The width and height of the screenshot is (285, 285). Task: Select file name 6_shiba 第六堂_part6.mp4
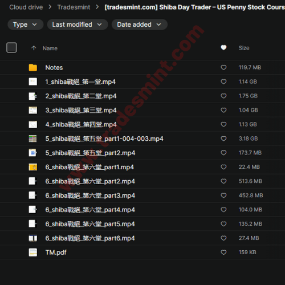click(90, 238)
